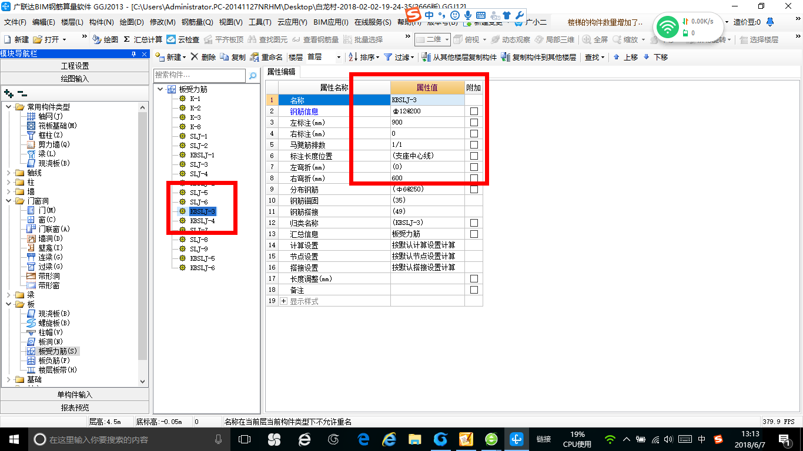
Task: Select KBSLJ-5 in component list
Action: pos(202,258)
